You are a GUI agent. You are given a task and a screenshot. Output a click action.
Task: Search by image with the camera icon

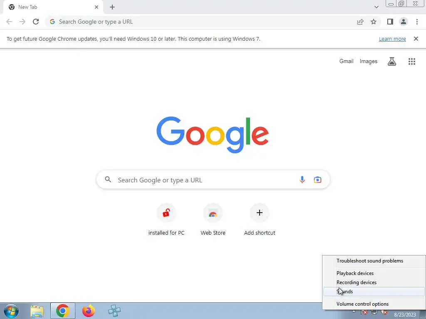[x=317, y=179]
